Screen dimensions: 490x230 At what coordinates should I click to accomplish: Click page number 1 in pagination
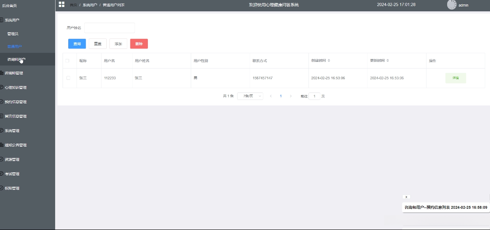pos(280,96)
